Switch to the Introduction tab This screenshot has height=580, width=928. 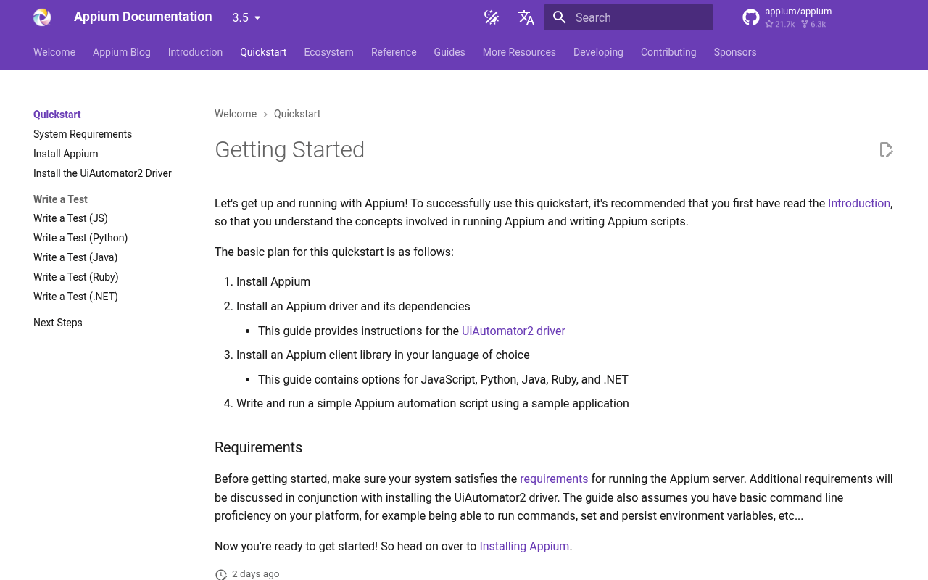(x=195, y=52)
